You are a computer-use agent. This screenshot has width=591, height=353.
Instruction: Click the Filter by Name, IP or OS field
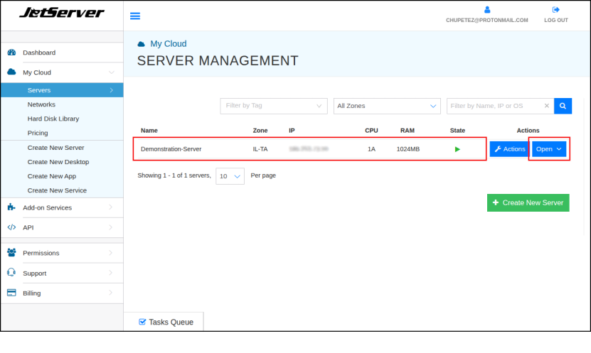point(494,106)
